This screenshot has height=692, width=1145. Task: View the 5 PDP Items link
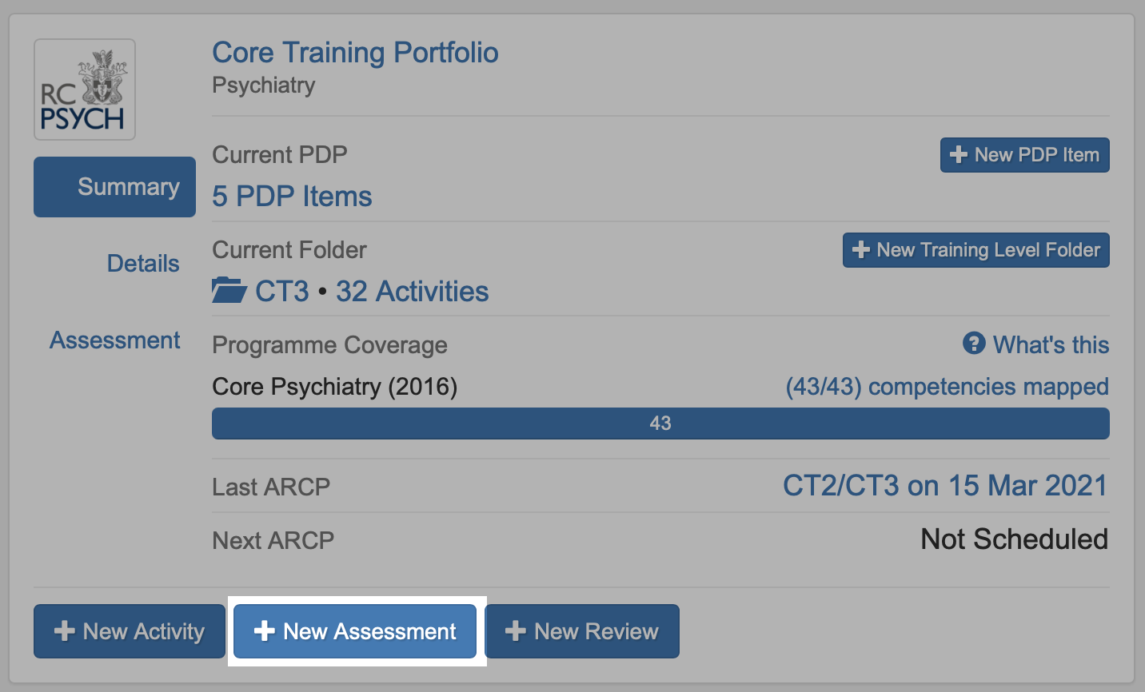click(x=292, y=197)
